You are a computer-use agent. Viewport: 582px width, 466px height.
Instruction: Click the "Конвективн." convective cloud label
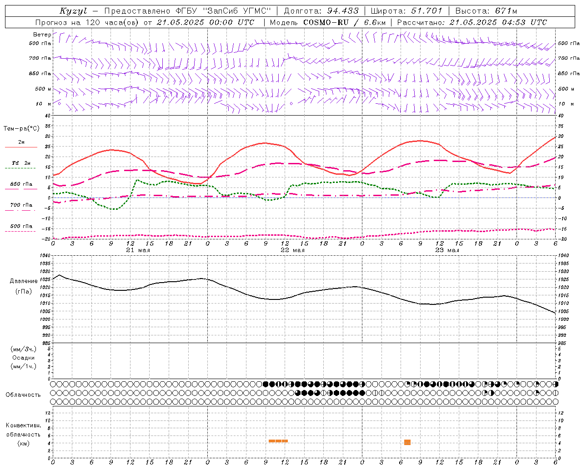pyautogui.click(x=24, y=425)
